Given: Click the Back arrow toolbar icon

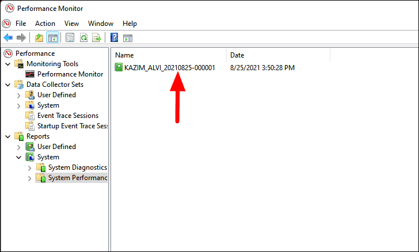Looking at the screenshot, I should 8,38.
